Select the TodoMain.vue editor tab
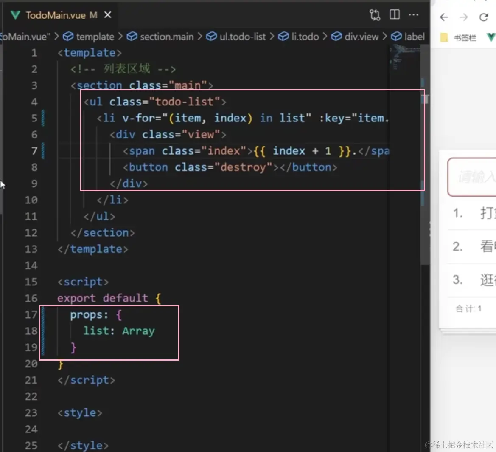Viewport: 496px width, 452px height. click(x=61, y=15)
